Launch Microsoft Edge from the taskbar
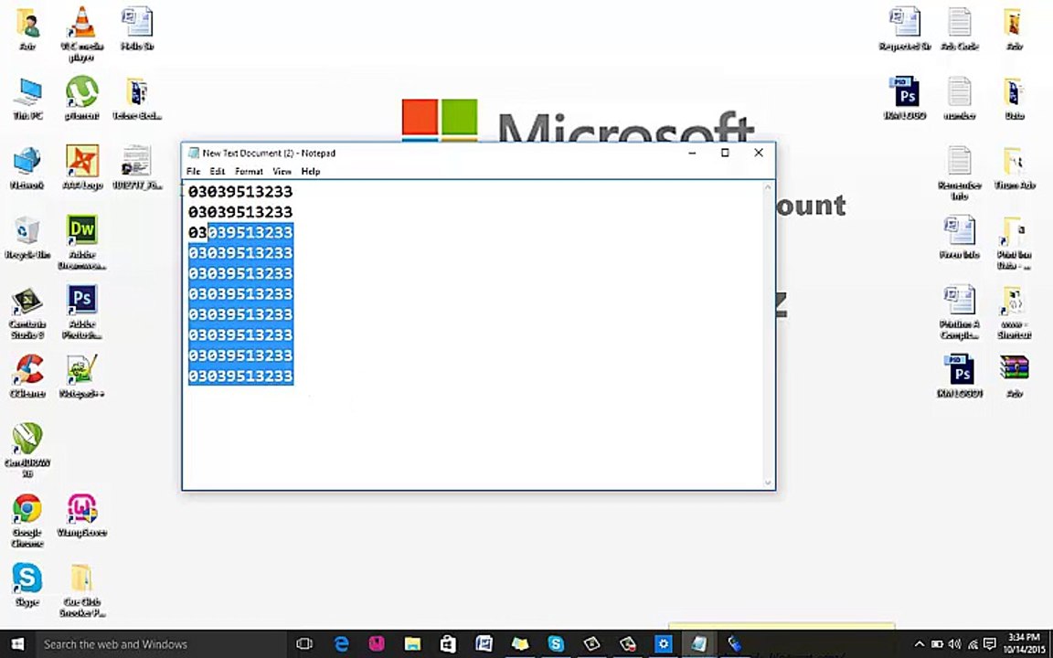1053x658 pixels. [x=341, y=644]
